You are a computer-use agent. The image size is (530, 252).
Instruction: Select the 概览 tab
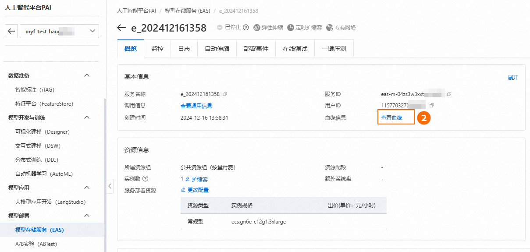pos(131,49)
